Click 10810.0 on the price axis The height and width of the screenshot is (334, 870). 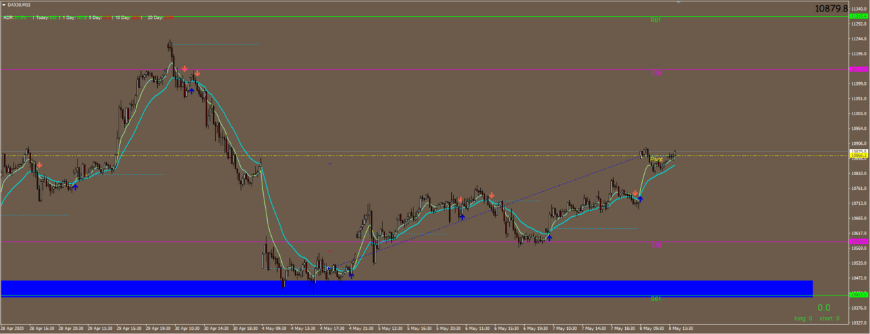tap(859, 173)
